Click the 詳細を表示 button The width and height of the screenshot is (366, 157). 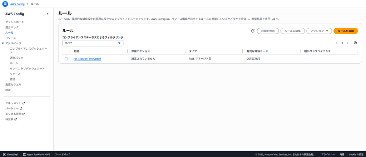pos(268,31)
